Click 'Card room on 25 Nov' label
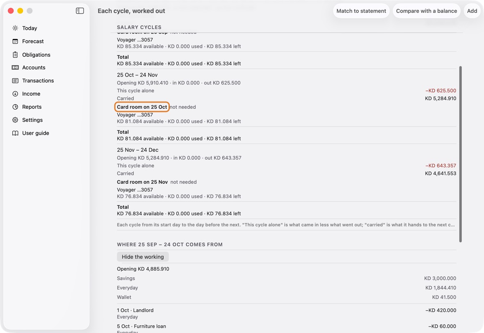Image resolution: width=484 pixels, height=333 pixels. click(x=142, y=182)
